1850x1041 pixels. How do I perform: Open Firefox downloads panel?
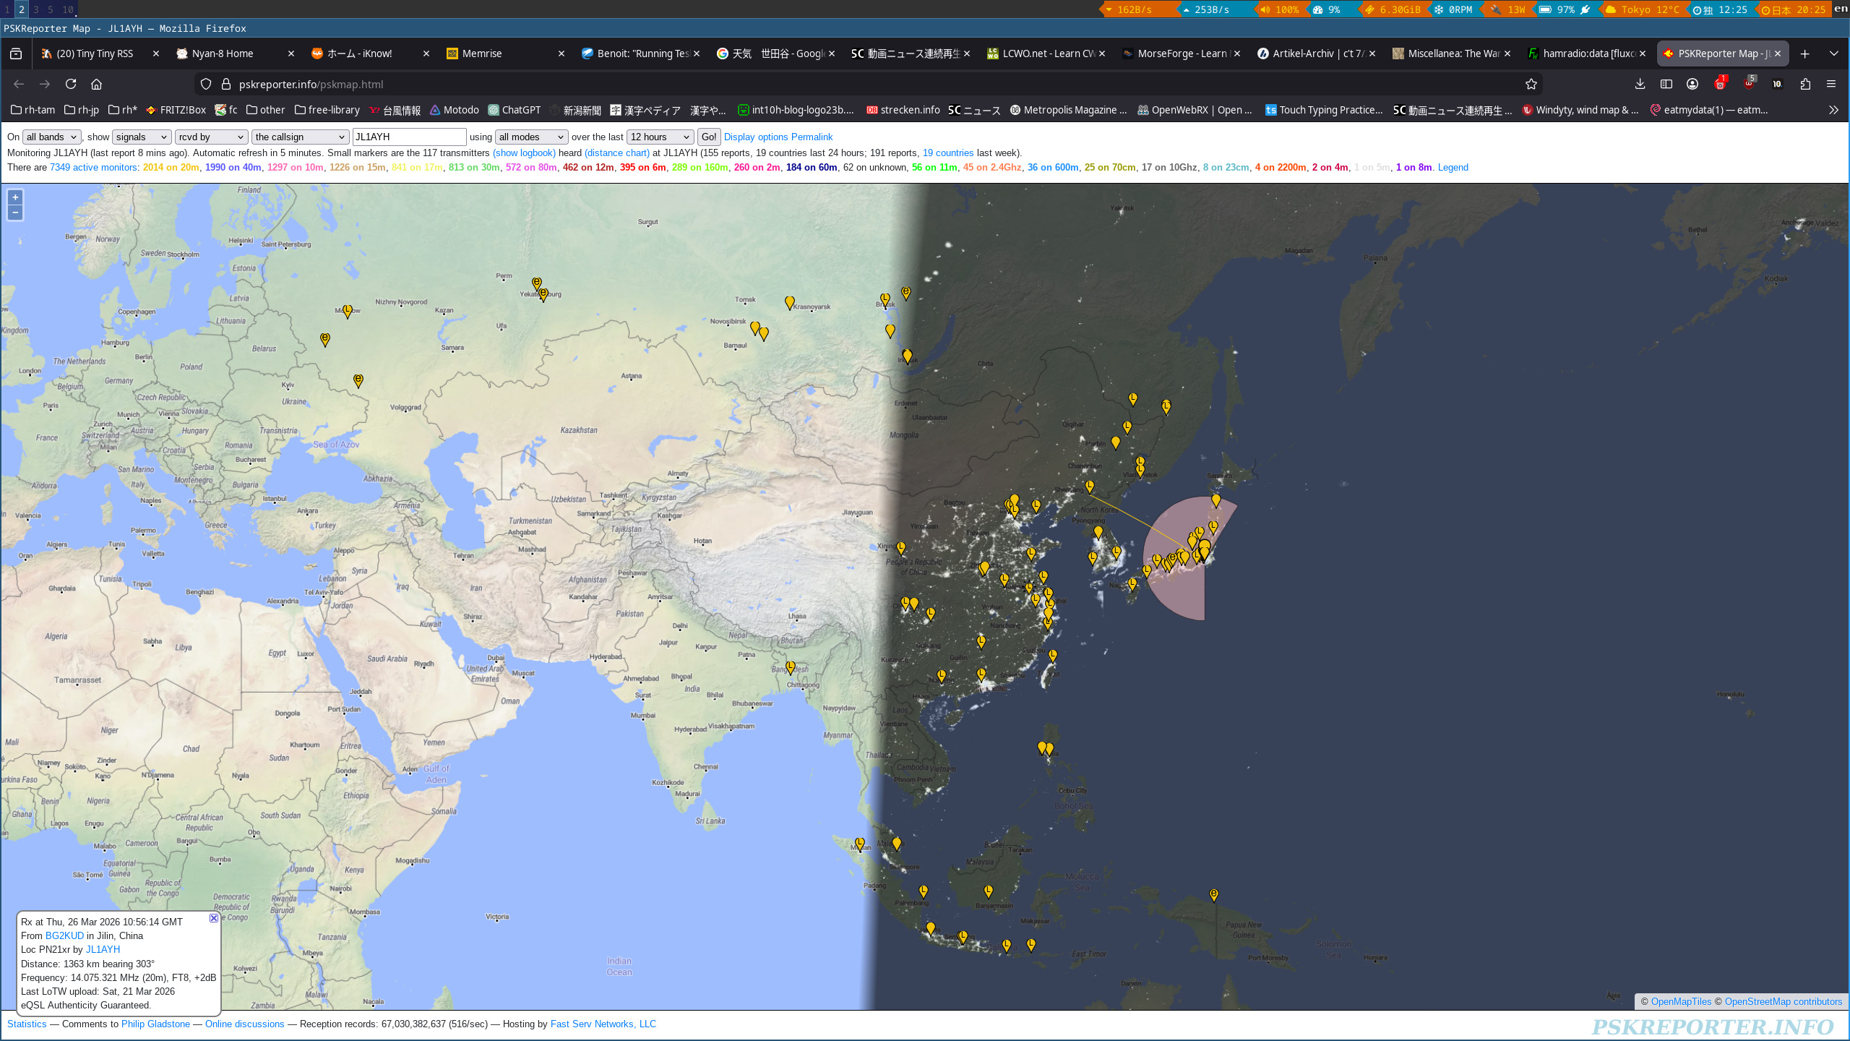1640,84
